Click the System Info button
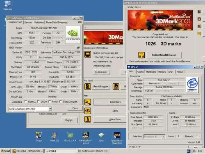Viewport: 205px width, 154px height. pos(101,72)
